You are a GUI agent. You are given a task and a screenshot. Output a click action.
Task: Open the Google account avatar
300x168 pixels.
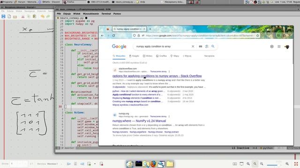pos(286,47)
